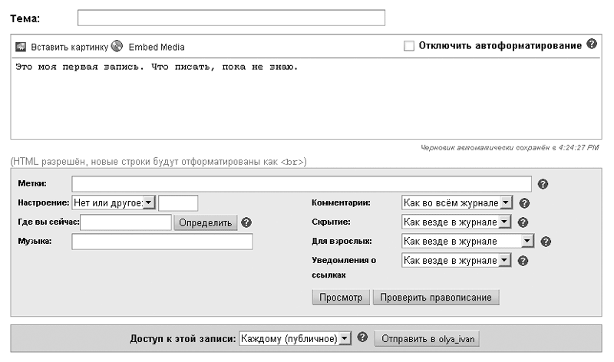Click the Просмотр button
Screen dimensions: 614x362
tap(341, 298)
